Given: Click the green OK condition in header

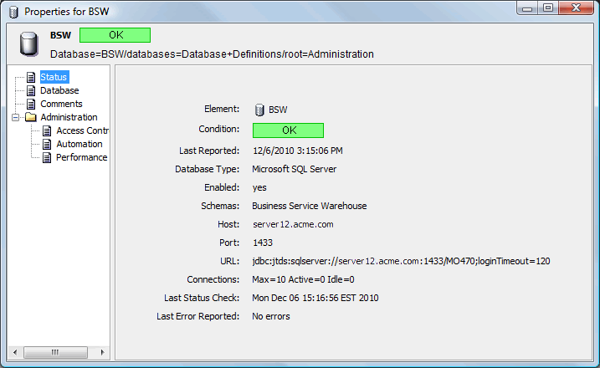Looking at the screenshot, I should point(115,35).
